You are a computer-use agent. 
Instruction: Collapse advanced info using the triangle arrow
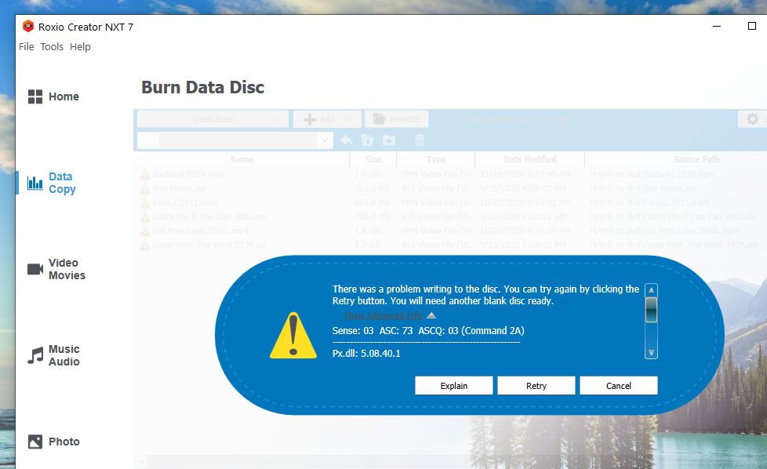coord(431,315)
